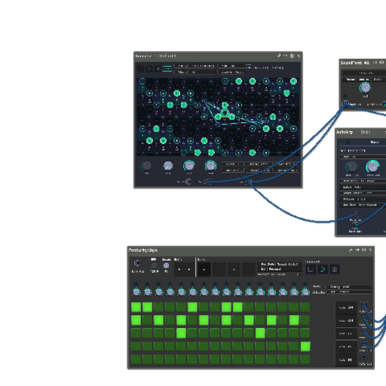The width and height of the screenshot is (386, 386).
Task: Adjust the fourth knob below the hex grid
Action: [210, 166]
